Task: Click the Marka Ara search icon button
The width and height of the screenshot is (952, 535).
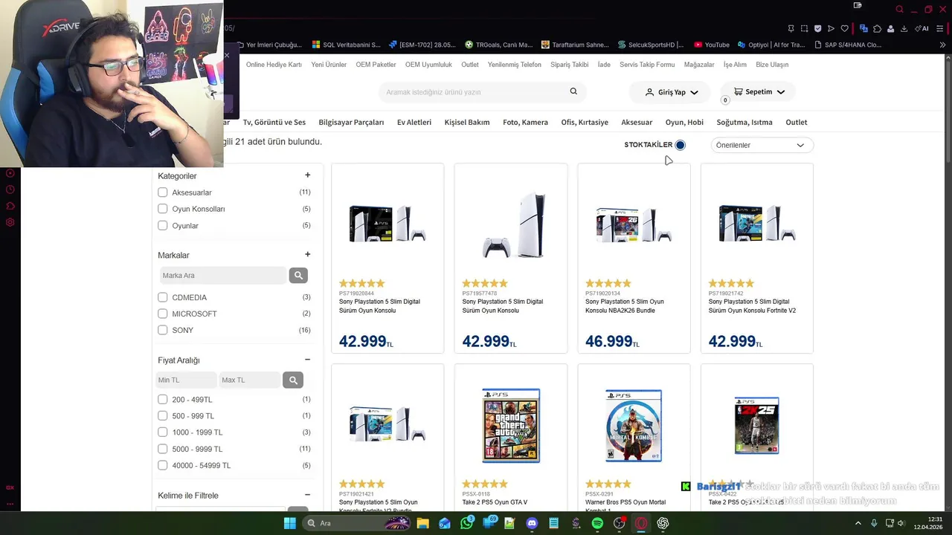Action: coord(298,276)
